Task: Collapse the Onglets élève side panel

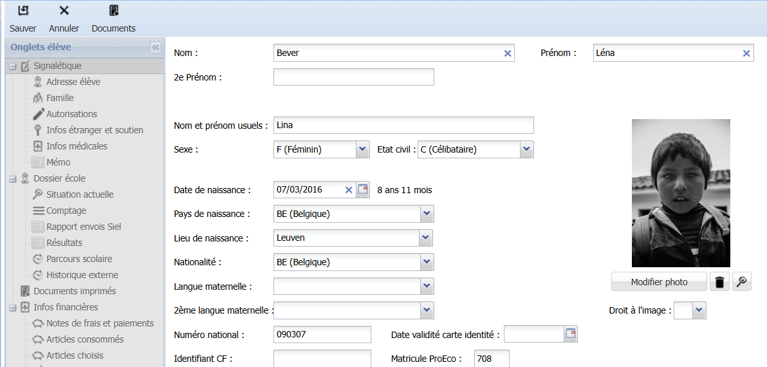Action: click(x=156, y=47)
